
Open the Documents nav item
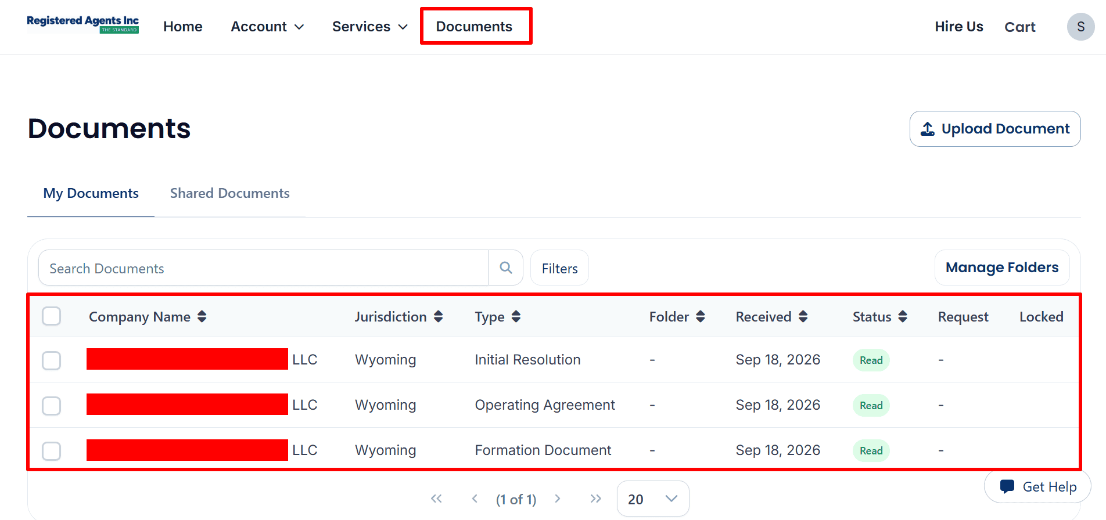(x=474, y=27)
